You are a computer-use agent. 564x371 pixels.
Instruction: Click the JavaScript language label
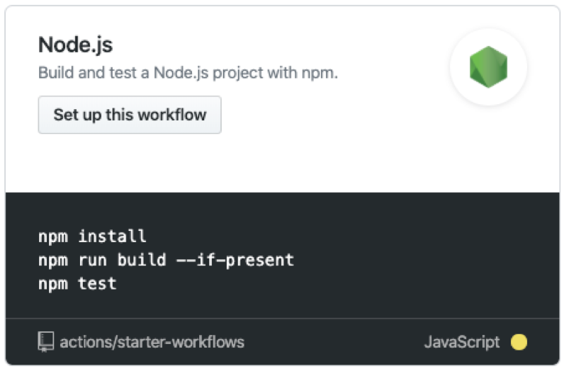pyautogui.click(x=461, y=342)
